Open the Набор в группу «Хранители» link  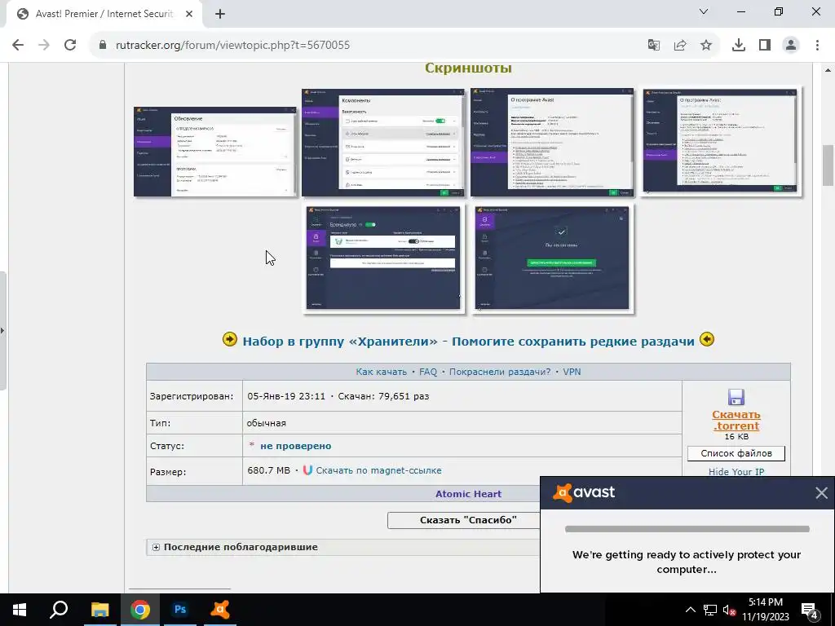[x=468, y=342]
